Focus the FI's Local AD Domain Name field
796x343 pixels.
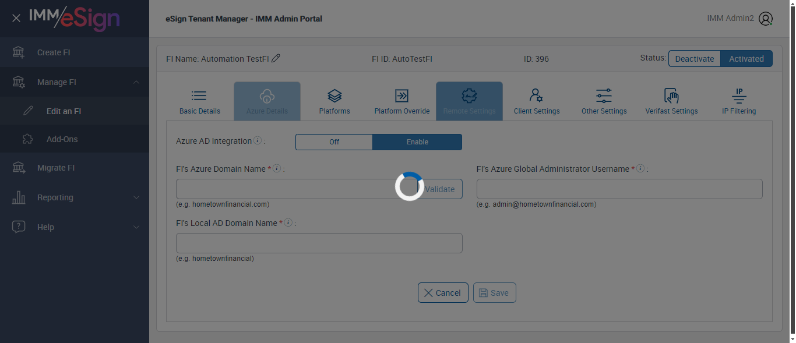pyautogui.click(x=319, y=243)
